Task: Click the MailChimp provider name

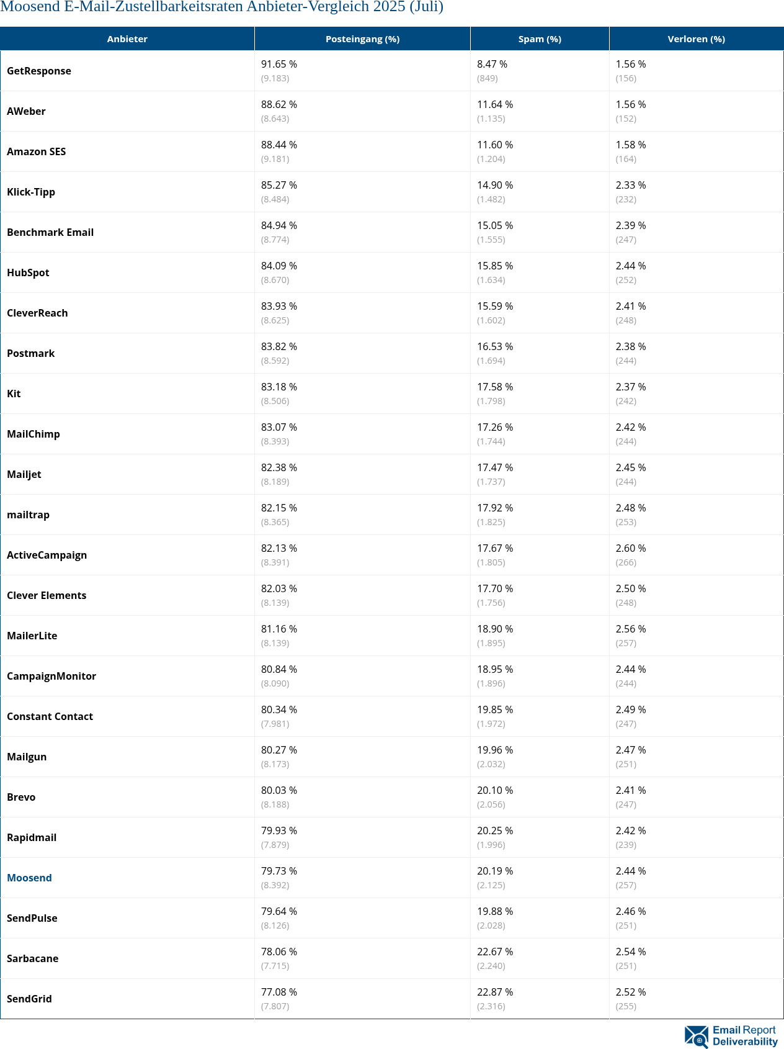Action: point(33,434)
